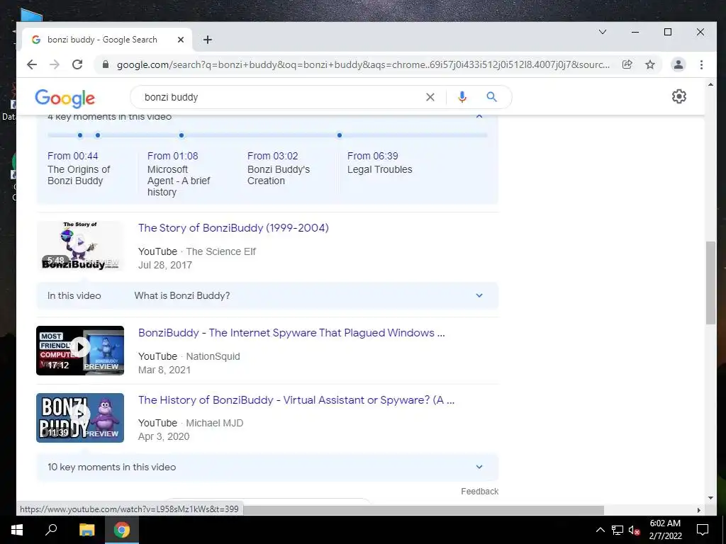Click the muted volume tray icon
This screenshot has width=726, height=544.
tap(635, 530)
